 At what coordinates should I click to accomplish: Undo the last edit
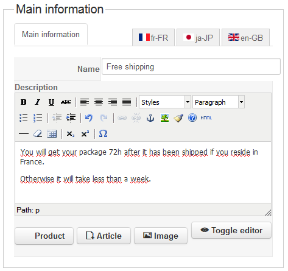click(89, 118)
